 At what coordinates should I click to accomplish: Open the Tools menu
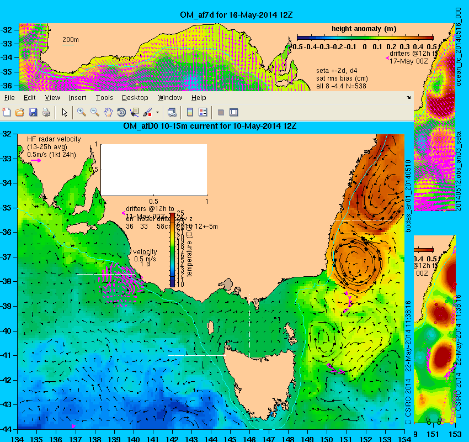[104, 98]
